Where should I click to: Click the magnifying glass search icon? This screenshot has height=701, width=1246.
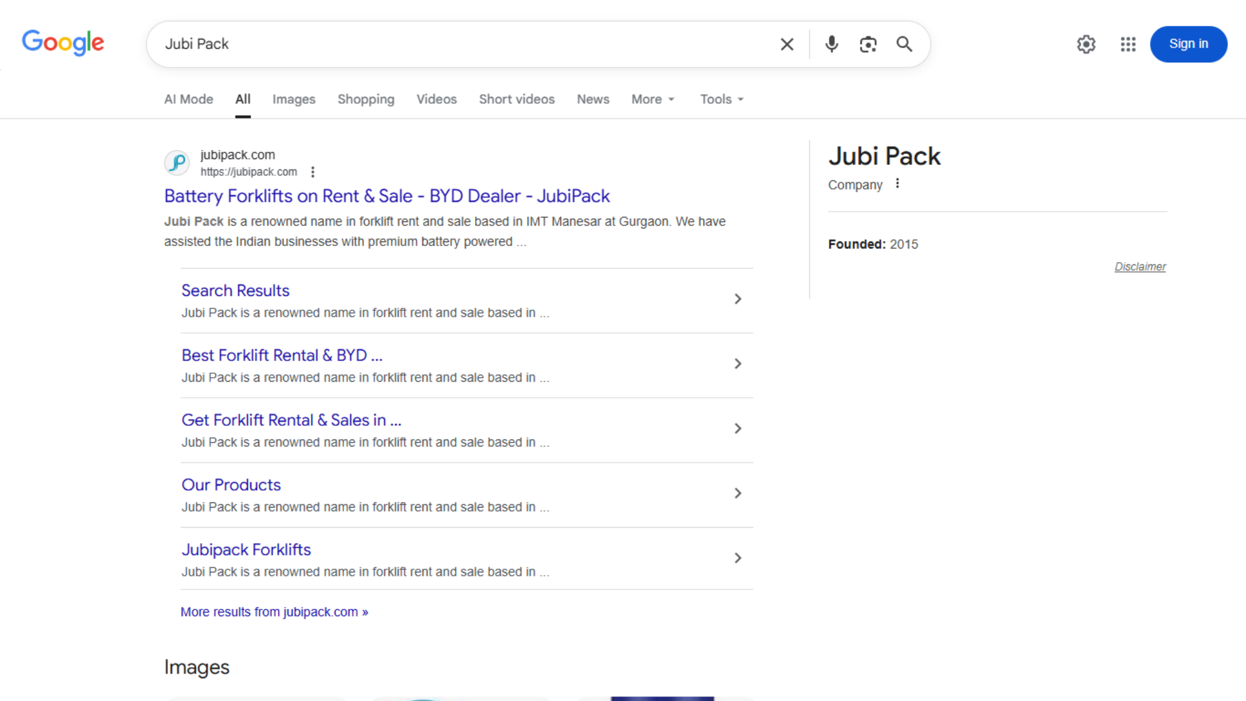[x=904, y=44]
